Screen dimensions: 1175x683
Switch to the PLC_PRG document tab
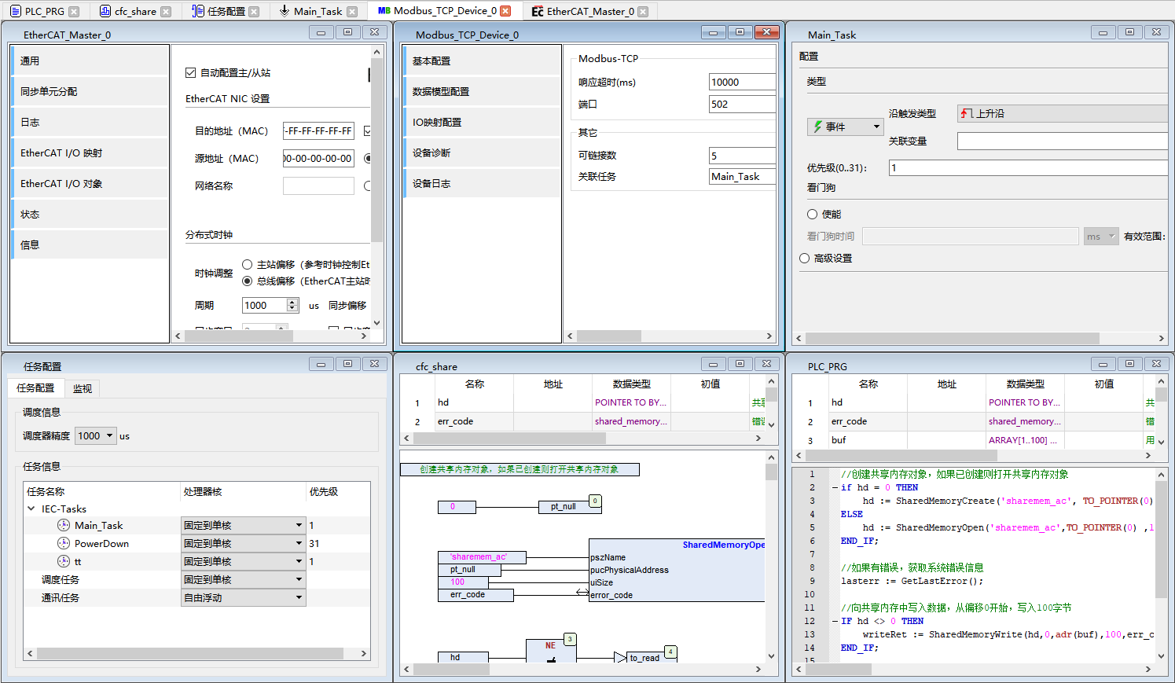45,11
